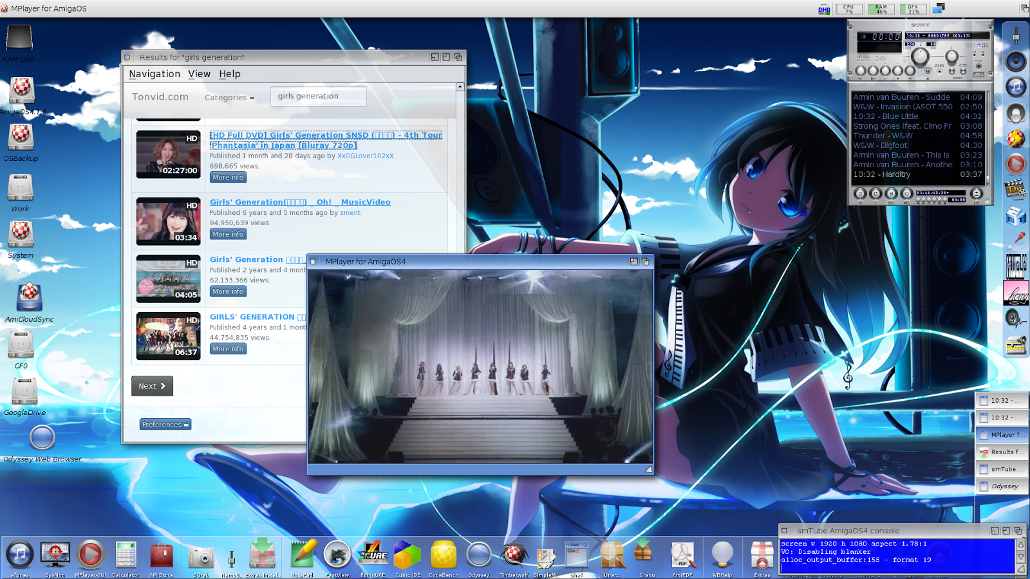Open the Help menu in smTube

230,74
